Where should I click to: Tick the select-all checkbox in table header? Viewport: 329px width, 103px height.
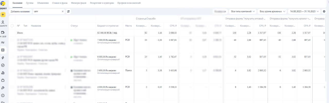[12, 26]
